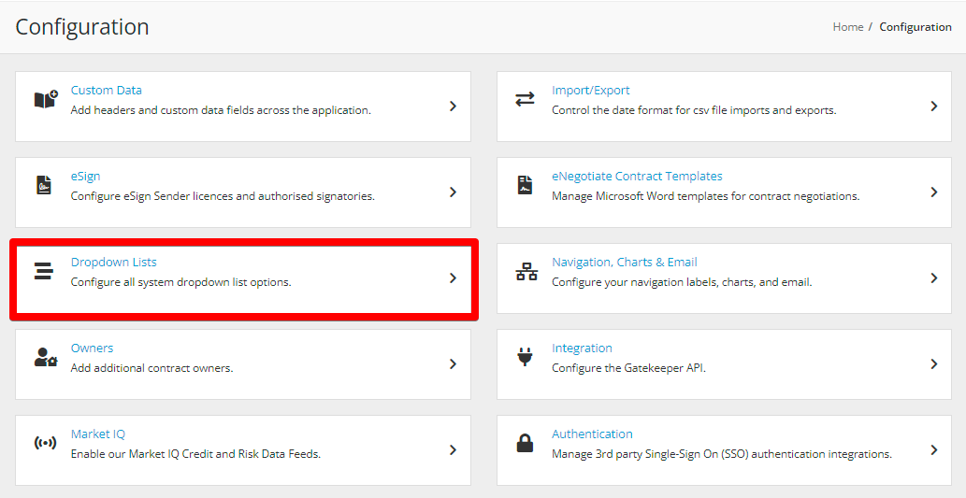Screen dimensions: 966x498
Task: Click the Authentication padlock icon
Action: point(525,443)
